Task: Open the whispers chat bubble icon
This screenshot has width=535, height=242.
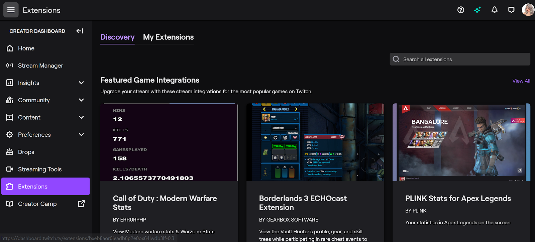Action: coord(511,10)
